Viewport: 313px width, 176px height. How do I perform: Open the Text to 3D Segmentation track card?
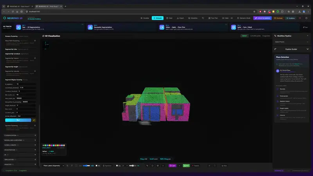point(50,27)
